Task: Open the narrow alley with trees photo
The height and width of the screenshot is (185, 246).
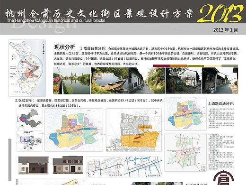Action: click(147, 81)
